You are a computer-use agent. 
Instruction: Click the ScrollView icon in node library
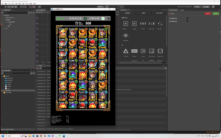(151, 51)
